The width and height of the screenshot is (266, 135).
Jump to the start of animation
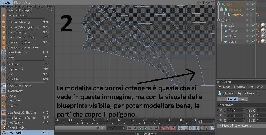pyautogui.click(x=130, y=128)
